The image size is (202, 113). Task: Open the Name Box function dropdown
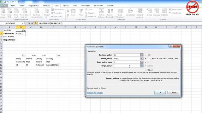coord(23,23)
